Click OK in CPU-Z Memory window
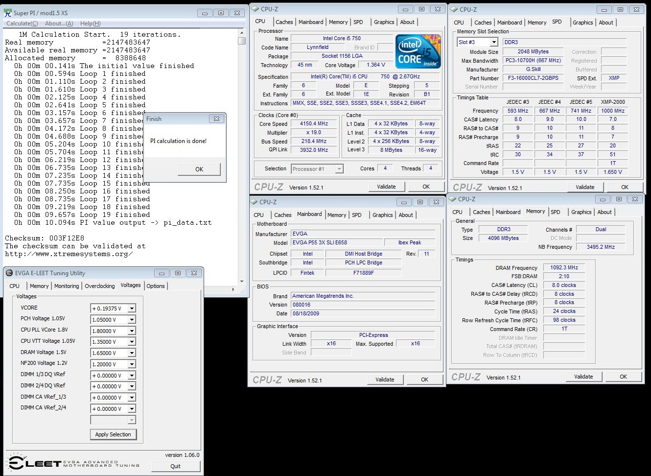 (x=623, y=377)
